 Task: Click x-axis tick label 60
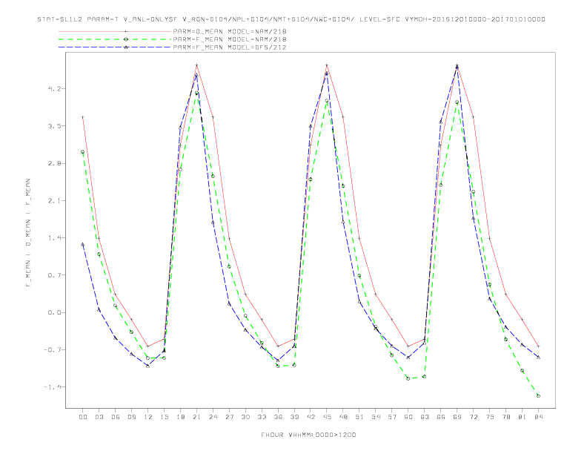point(408,417)
